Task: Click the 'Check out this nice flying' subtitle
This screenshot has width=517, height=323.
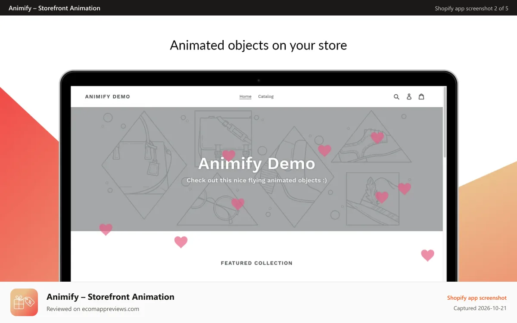Action: [x=257, y=180]
